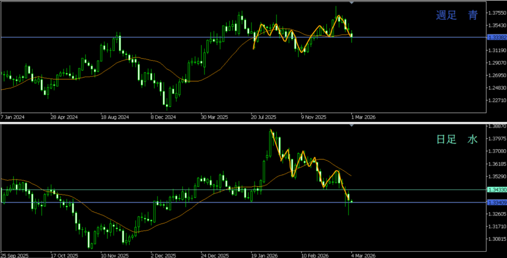Click the 4 Mar 2026 date label
This screenshot has width=507, height=258.
coord(364,255)
